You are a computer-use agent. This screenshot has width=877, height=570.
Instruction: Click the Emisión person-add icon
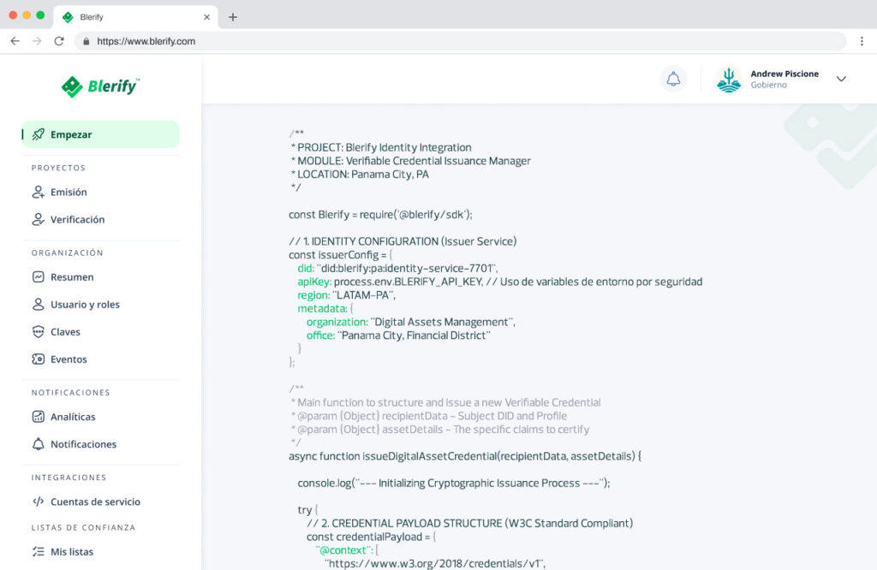pos(38,193)
